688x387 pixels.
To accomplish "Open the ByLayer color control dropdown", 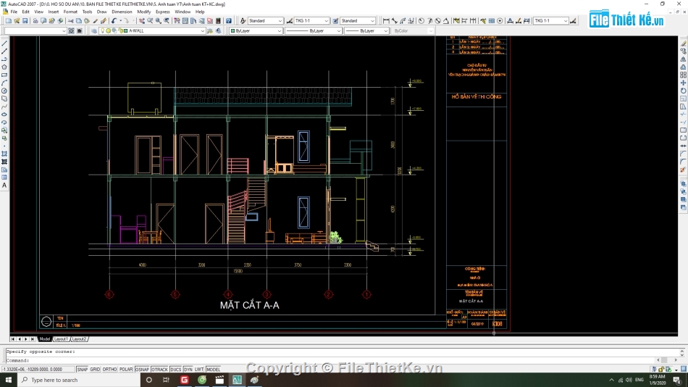I will (279, 30).
